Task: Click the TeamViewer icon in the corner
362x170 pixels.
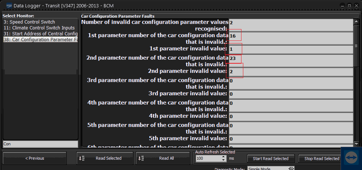Action: point(351,157)
